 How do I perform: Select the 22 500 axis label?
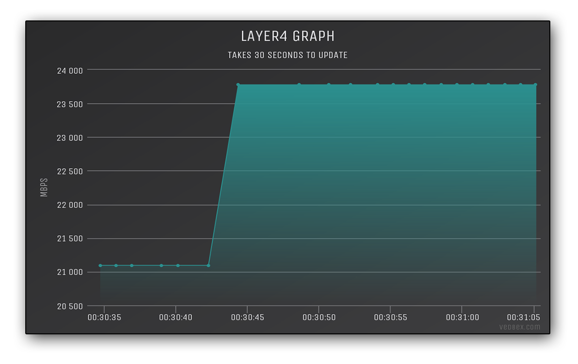71,171
